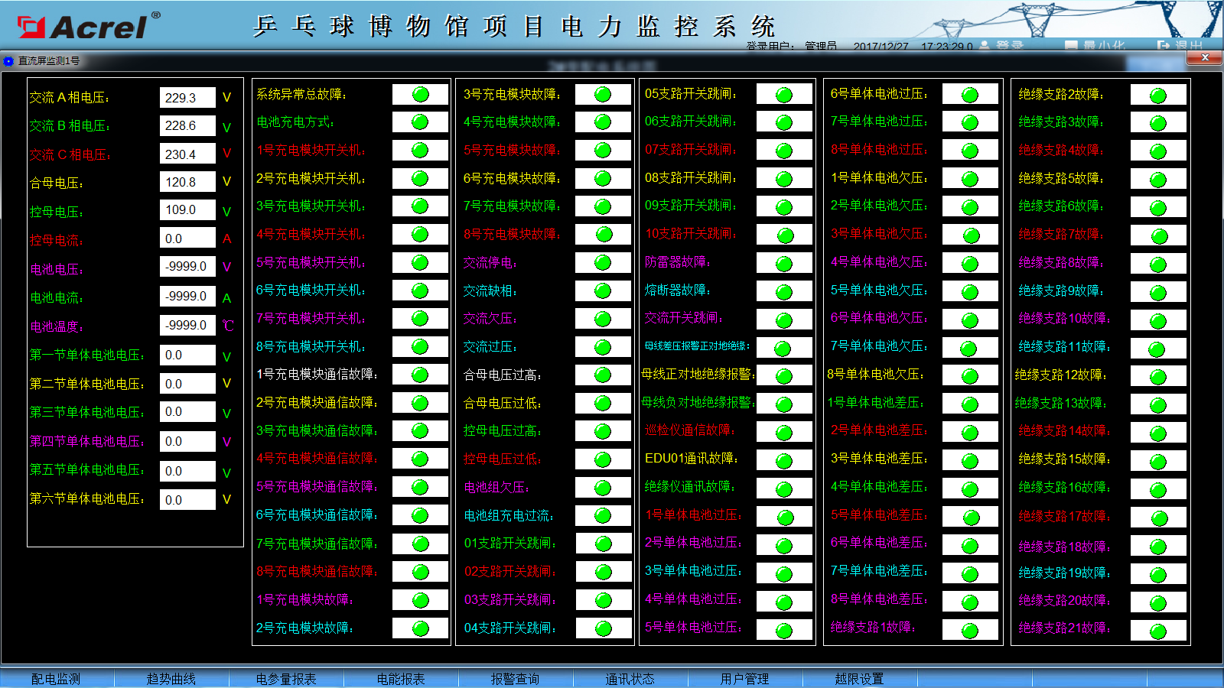Click the 3号充电模块故障 indicator light
The width and height of the screenshot is (1224, 688).
pos(604,94)
